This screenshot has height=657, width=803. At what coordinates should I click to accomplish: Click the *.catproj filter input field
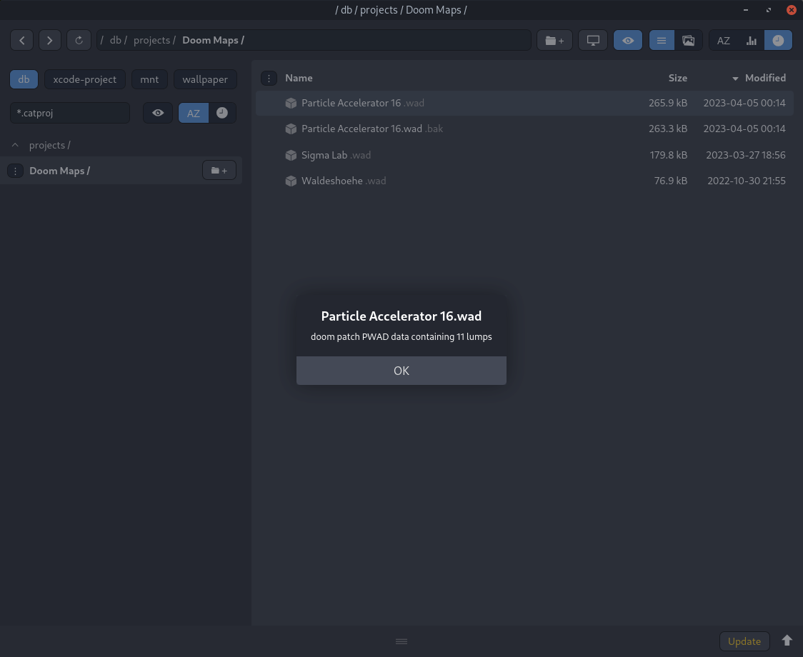tap(69, 113)
